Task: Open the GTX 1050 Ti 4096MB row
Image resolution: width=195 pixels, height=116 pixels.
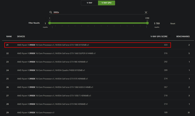Action: [x=98, y=96]
